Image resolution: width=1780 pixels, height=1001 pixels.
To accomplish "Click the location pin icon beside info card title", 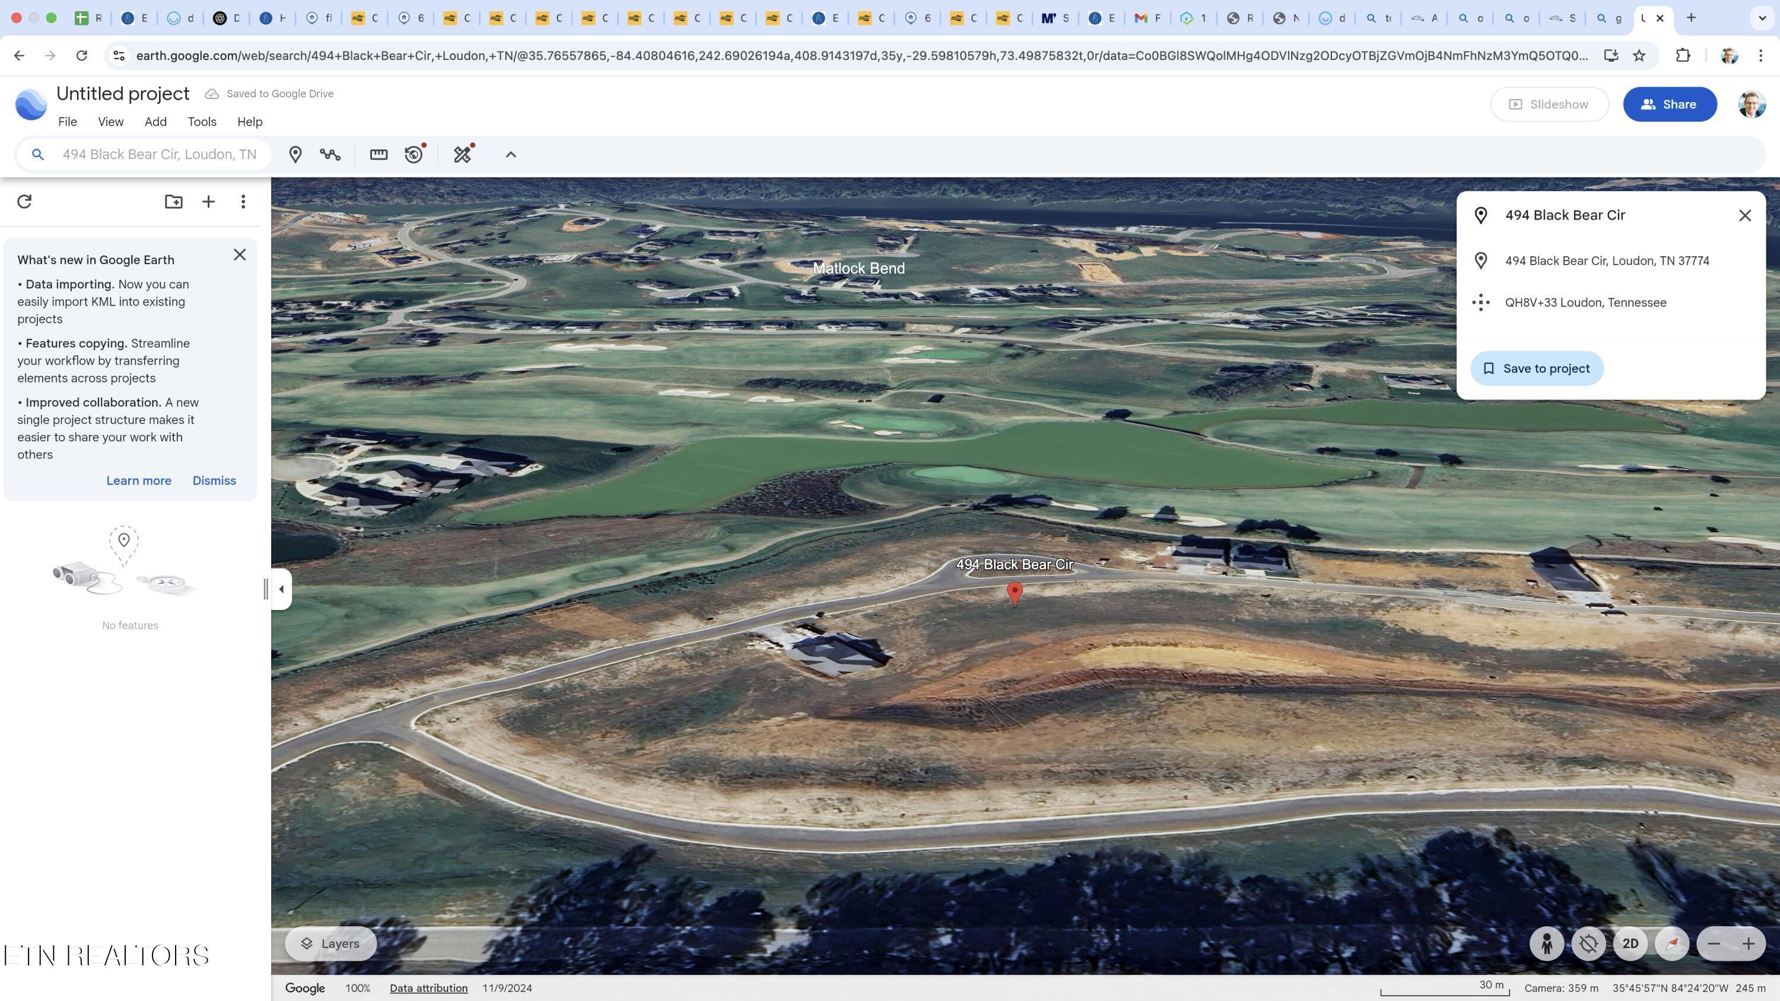I will point(1480,215).
